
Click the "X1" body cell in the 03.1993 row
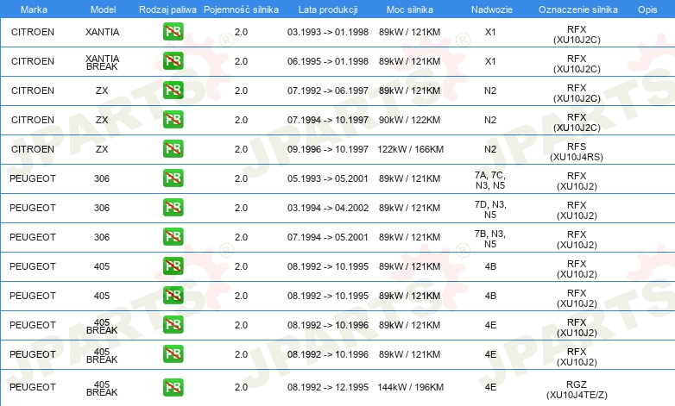[x=490, y=32]
